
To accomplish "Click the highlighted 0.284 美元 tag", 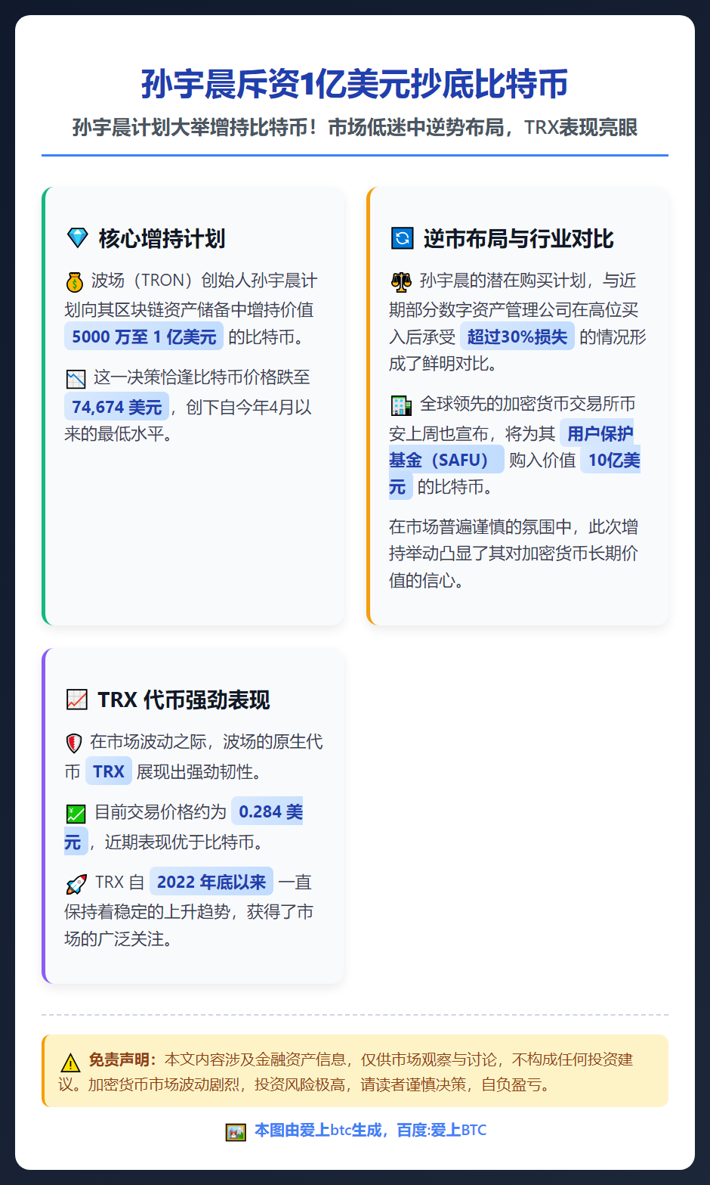I will (x=184, y=826).
